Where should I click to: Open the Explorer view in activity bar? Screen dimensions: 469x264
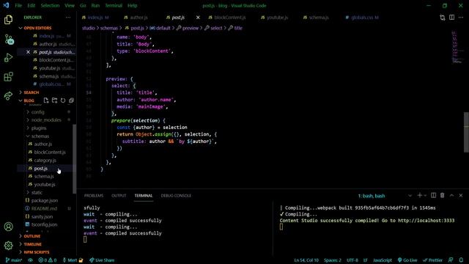[8, 20]
